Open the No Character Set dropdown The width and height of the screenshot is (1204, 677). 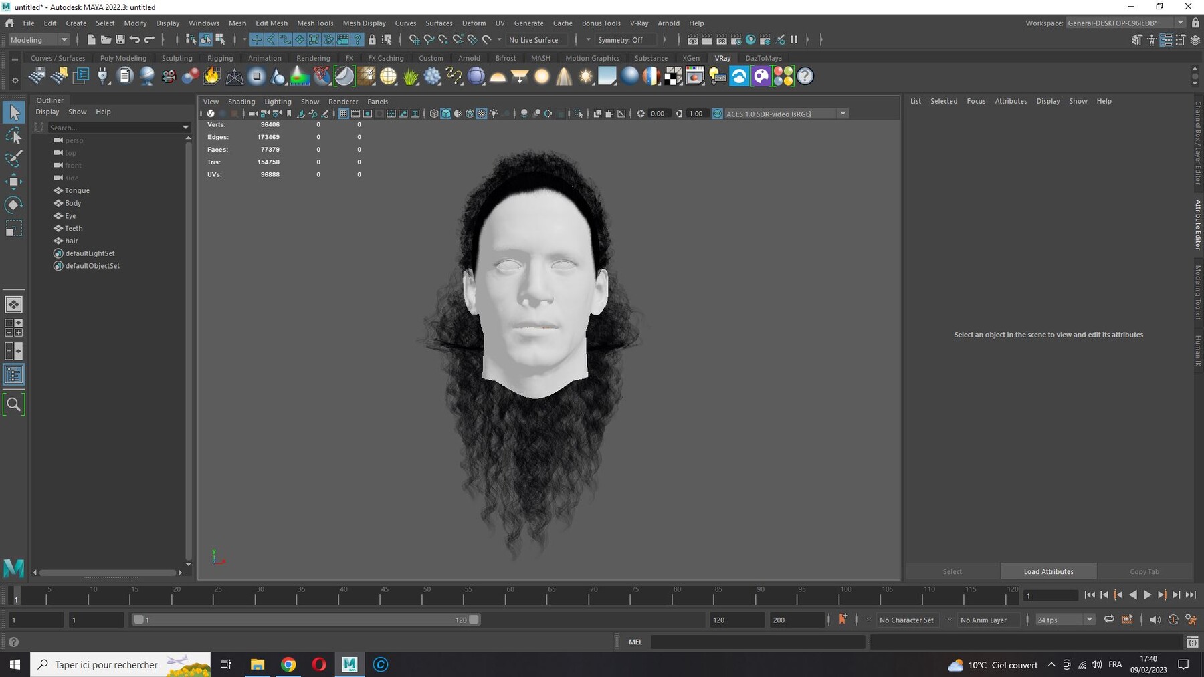pos(906,620)
